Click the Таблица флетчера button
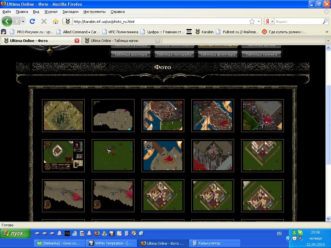This screenshot has height=248, width=331. click(218, 54)
